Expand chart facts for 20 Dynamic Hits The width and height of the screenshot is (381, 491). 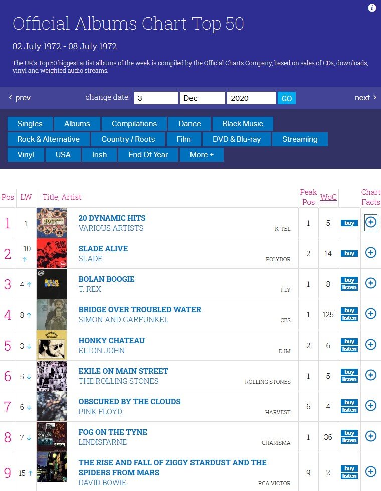370,222
